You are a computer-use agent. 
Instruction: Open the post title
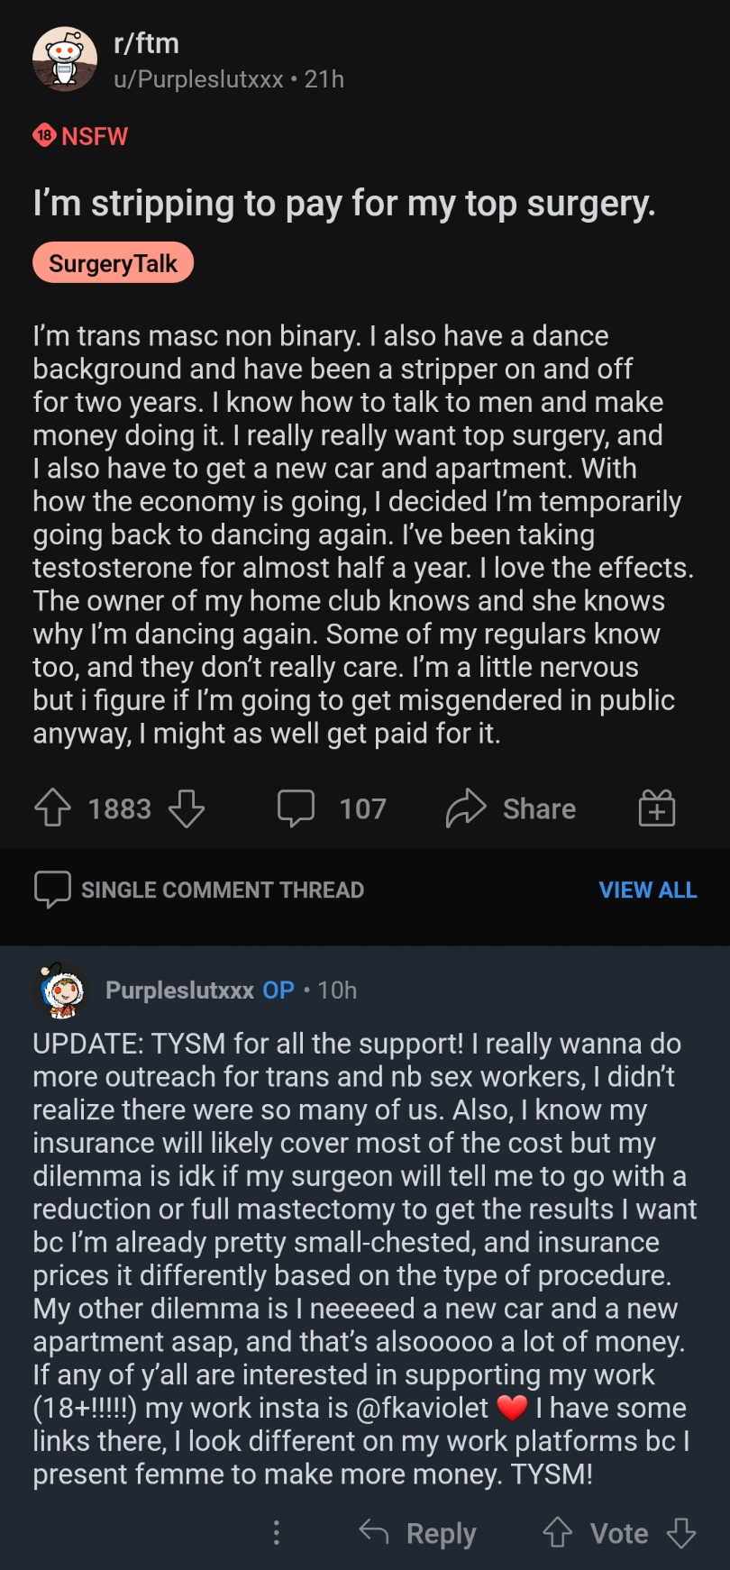point(343,204)
